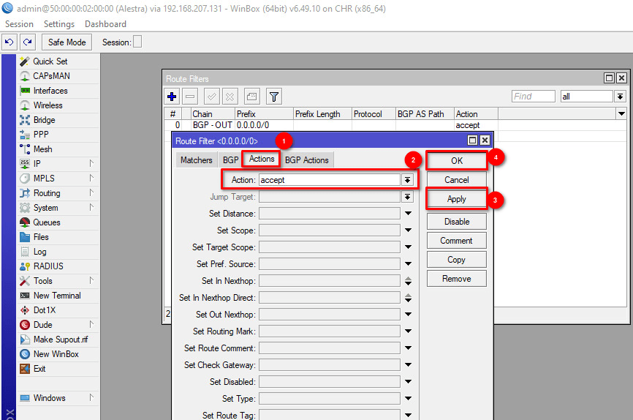Switch to the BGP Actions tab
633x420 pixels.
[x=306, y=160]
